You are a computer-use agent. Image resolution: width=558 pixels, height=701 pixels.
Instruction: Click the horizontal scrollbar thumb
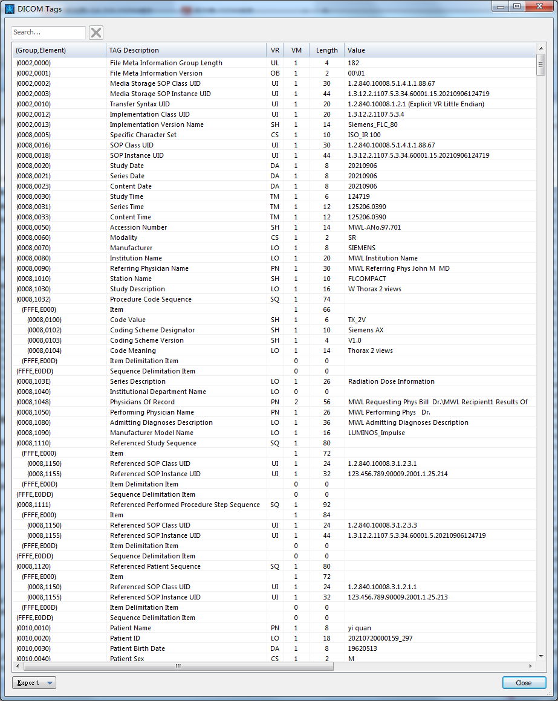coord(178,666)
